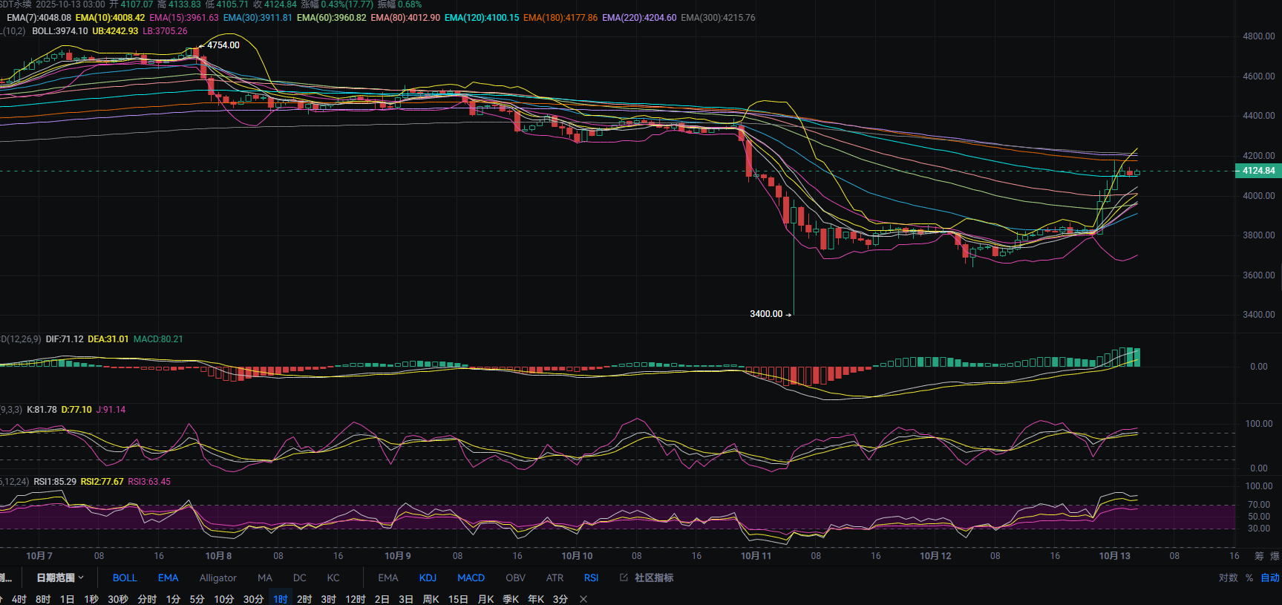Switch to the 4时 timeframe
This screenshot has width=1282, height=605.
click(19, 599)
